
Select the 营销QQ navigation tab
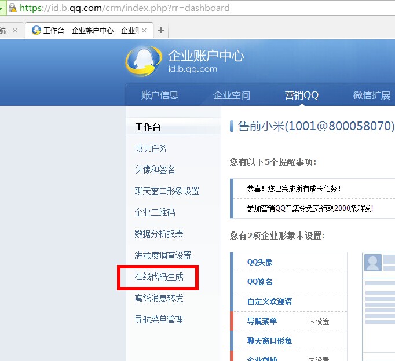(x=301, y=95)
